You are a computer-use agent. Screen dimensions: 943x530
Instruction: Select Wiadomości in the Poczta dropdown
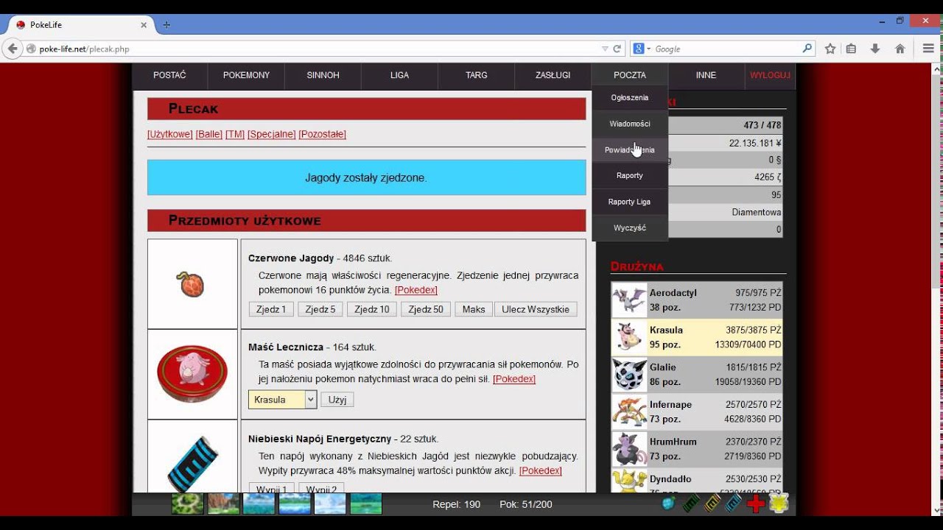(x=630, y=124)
